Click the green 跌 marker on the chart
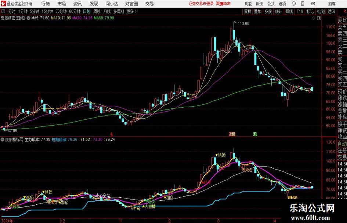 (x=255, y=134)
